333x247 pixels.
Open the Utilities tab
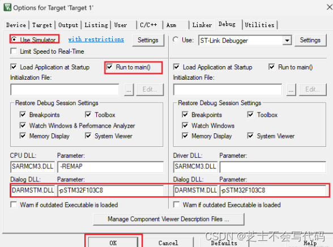click(259, 25)
